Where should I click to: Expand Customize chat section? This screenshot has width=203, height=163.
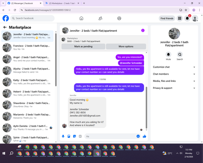[174, 67]
